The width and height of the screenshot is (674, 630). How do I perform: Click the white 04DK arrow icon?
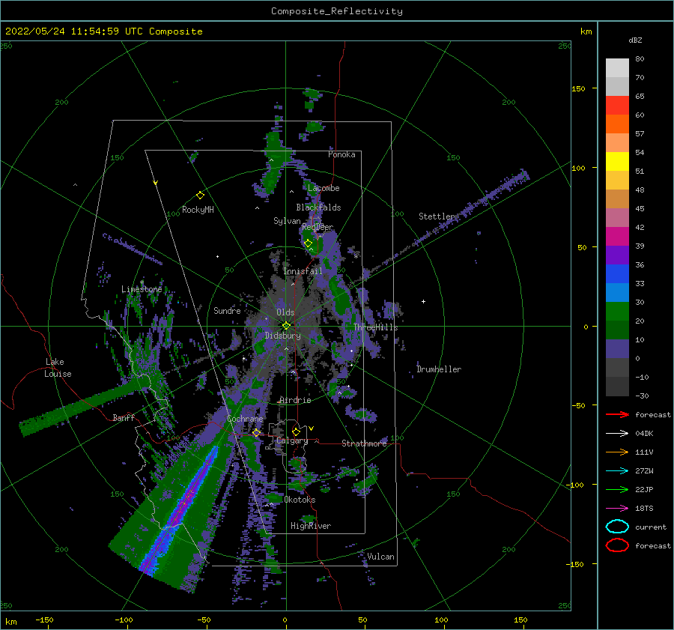[617, 434]
